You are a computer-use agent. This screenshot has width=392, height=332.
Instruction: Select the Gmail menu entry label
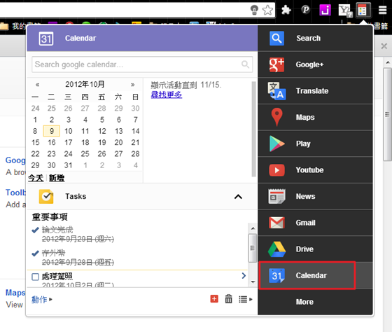tap(305, 223)
